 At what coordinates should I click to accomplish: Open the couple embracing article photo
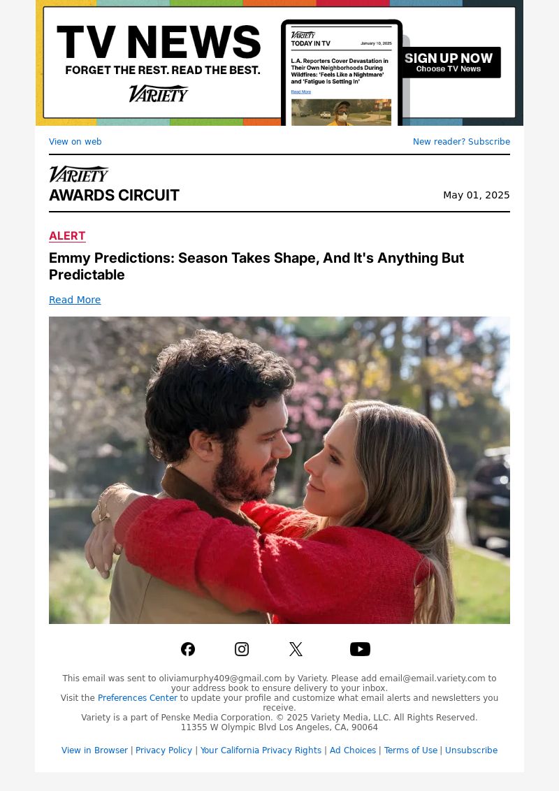(279, 470)
